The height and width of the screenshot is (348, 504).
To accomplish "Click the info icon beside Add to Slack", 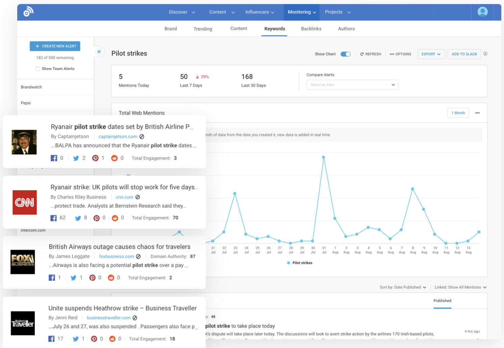I will point(485,54).
